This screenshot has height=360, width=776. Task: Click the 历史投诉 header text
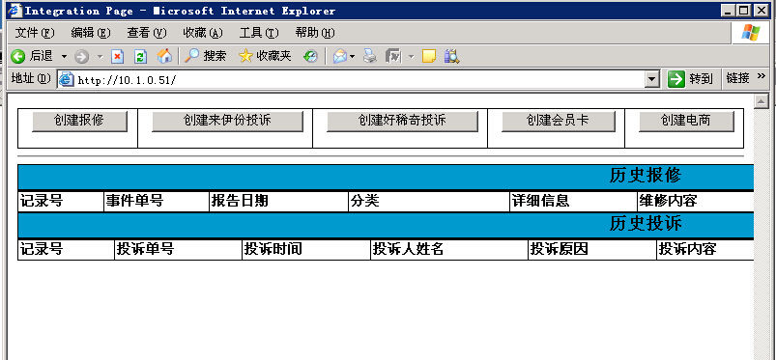pyautogui.click(x=645, y=224)
